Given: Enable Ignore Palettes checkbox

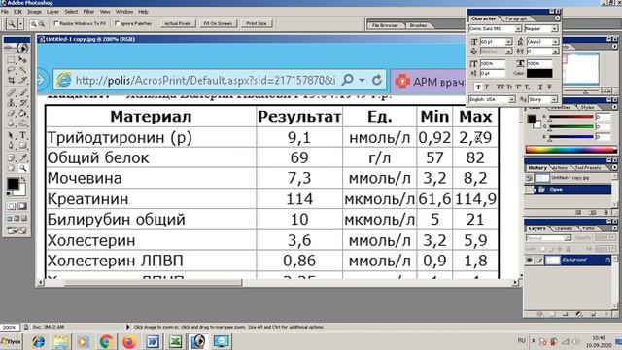Looking at the screenshot, I should click(x=117, y=23).
